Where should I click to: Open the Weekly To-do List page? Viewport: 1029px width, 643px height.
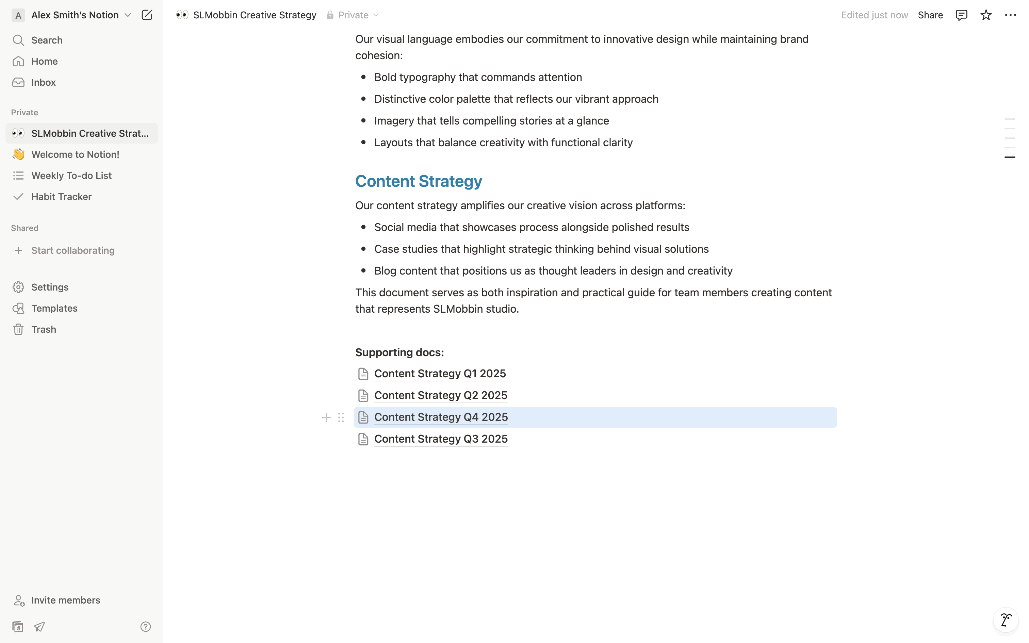tap(71, 176)
